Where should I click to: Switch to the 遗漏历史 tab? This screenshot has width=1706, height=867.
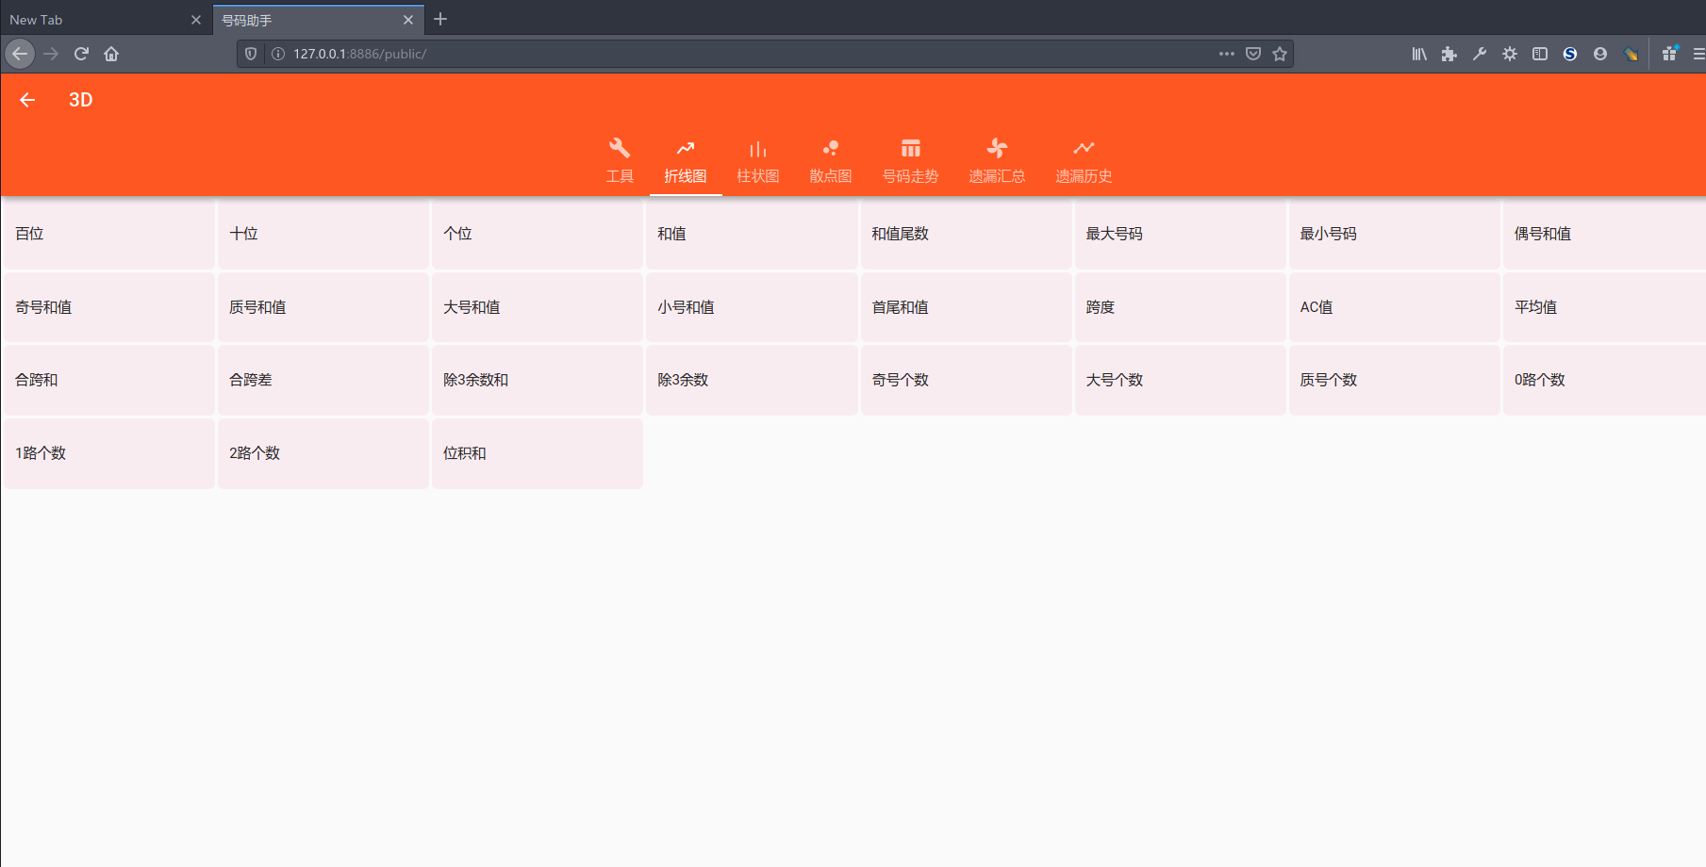pyautogui.click(x=1084, y=161)
